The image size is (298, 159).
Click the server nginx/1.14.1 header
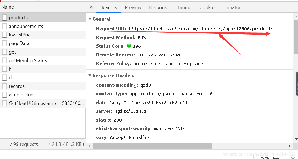(x=121, y=111)
